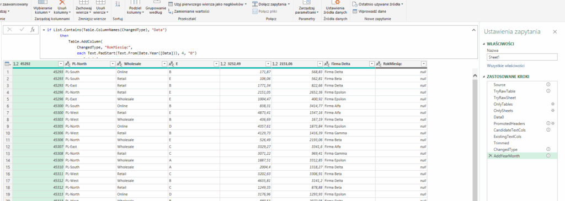The image size is (565, 201).
Task: Open filter dropdown of the 45292 column
Action: 60,64
